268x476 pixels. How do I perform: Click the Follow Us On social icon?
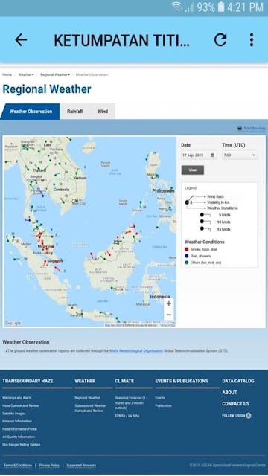(x=249, y=416)
